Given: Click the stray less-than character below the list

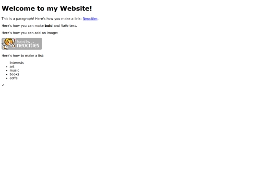Looking at the screenshot, I should 3,85.
